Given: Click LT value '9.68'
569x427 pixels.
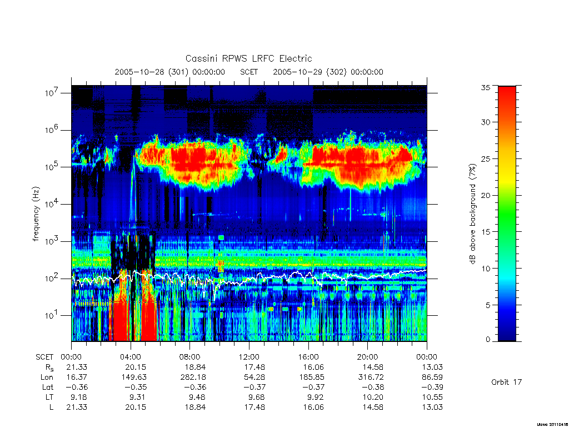Looking at the screenshot, I should 257,397.
